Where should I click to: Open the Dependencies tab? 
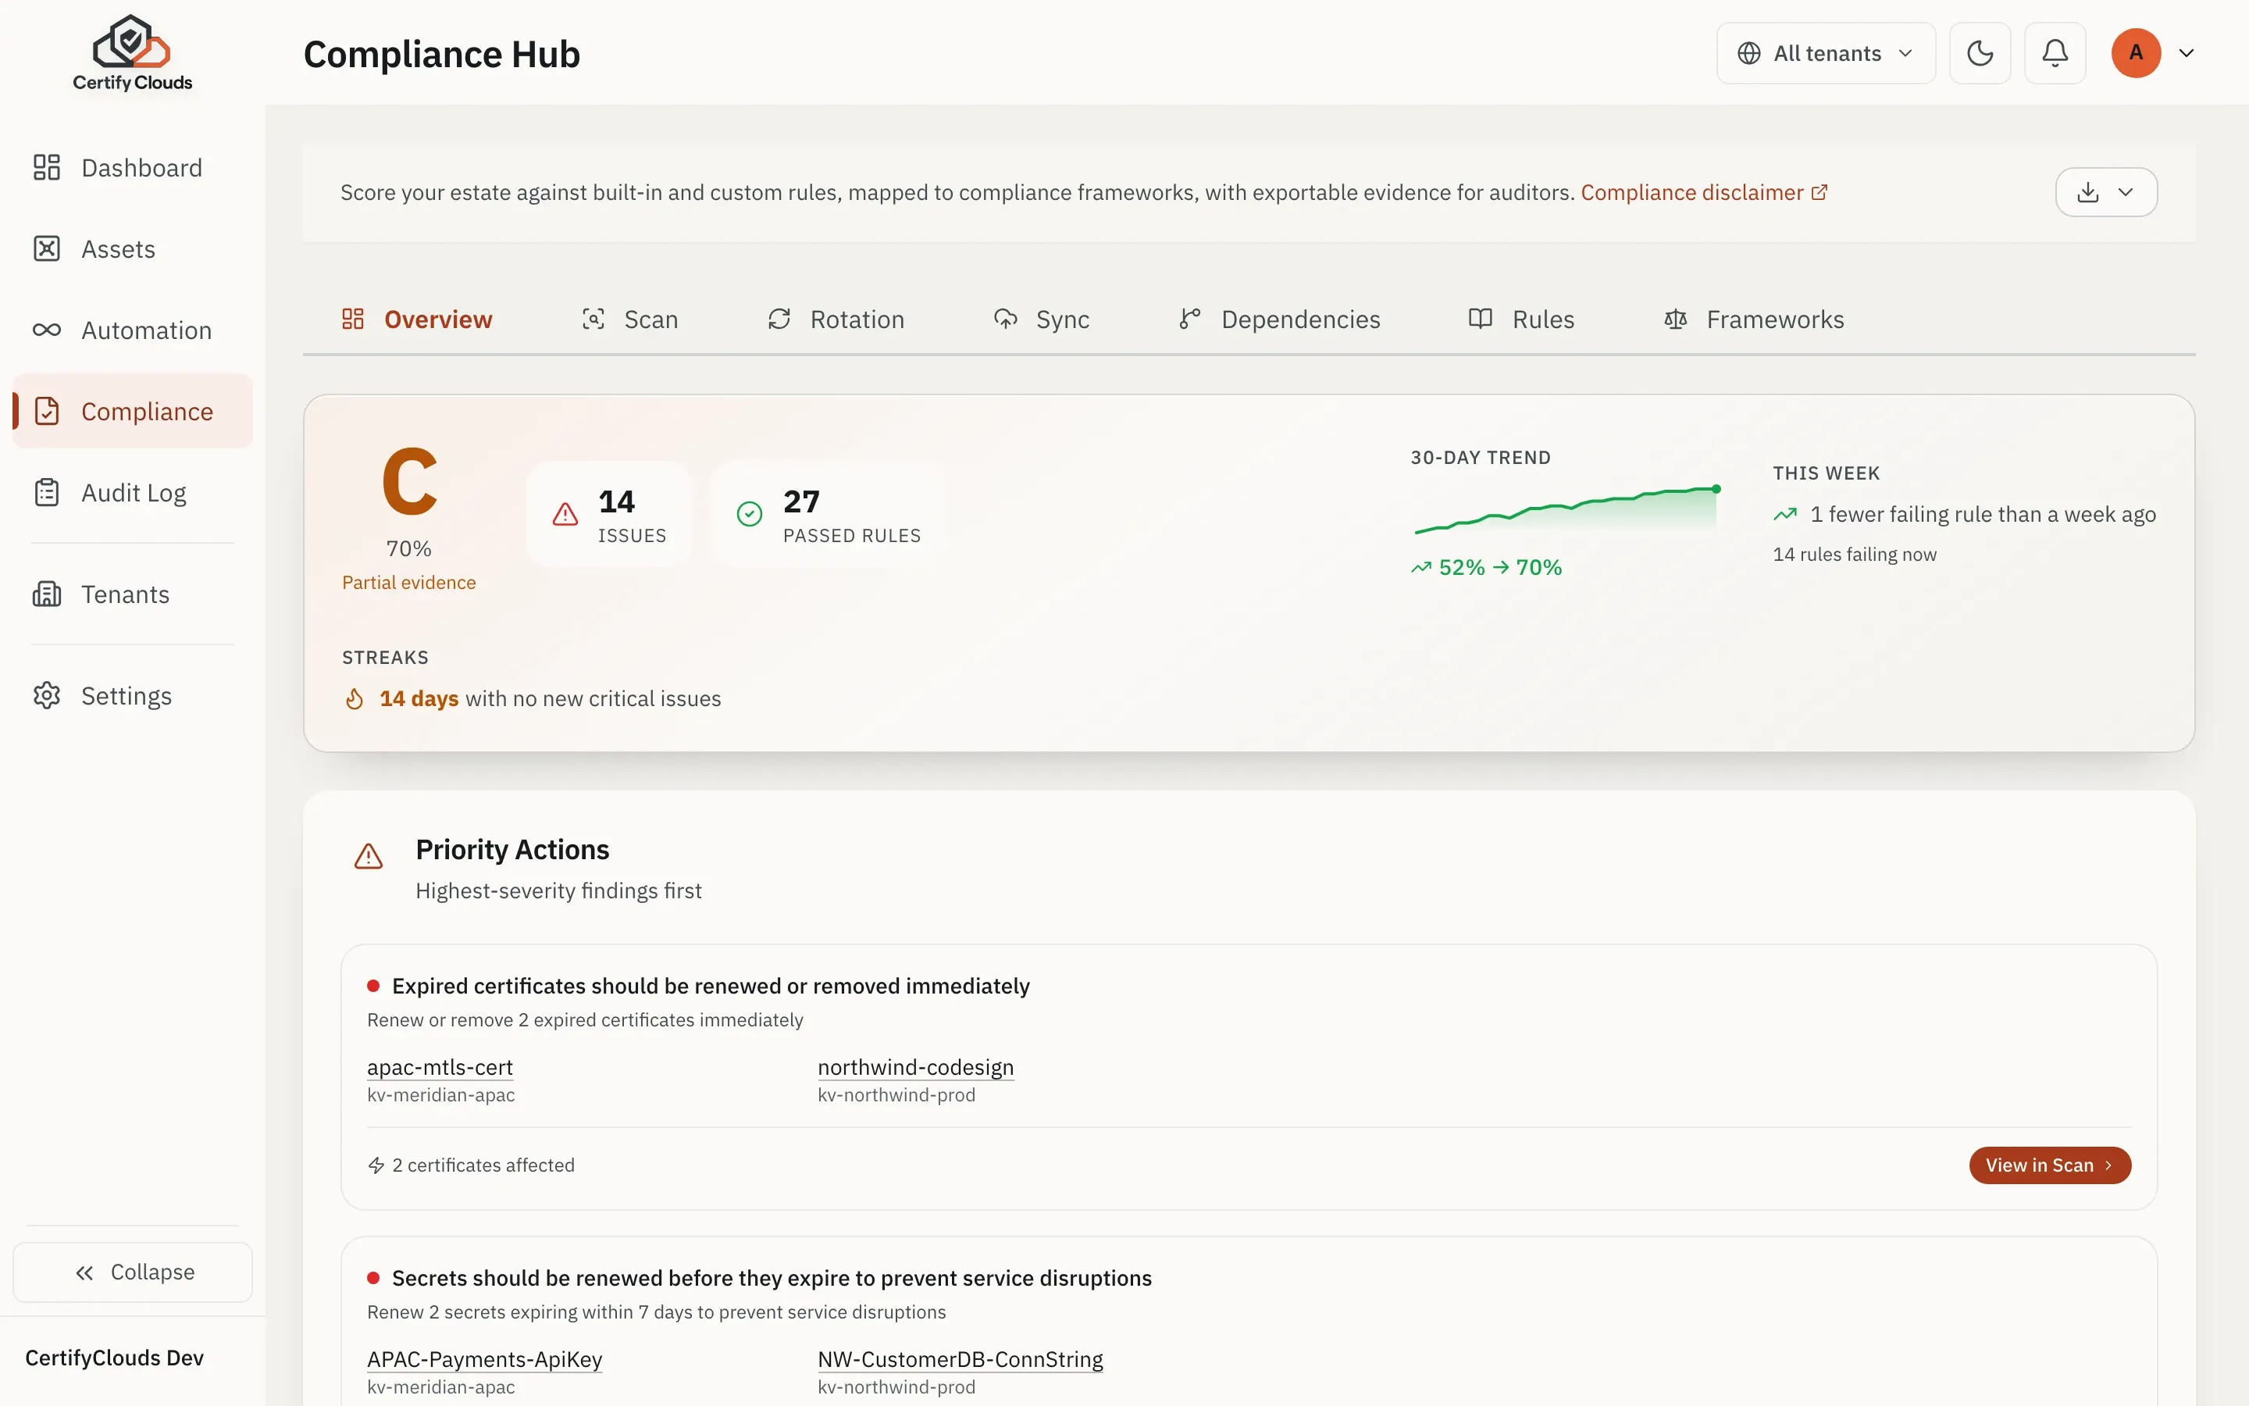tap(1279, 319)
